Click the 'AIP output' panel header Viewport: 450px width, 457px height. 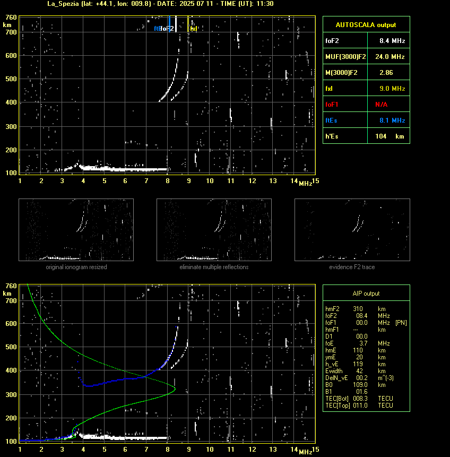[x=366, y=294]
